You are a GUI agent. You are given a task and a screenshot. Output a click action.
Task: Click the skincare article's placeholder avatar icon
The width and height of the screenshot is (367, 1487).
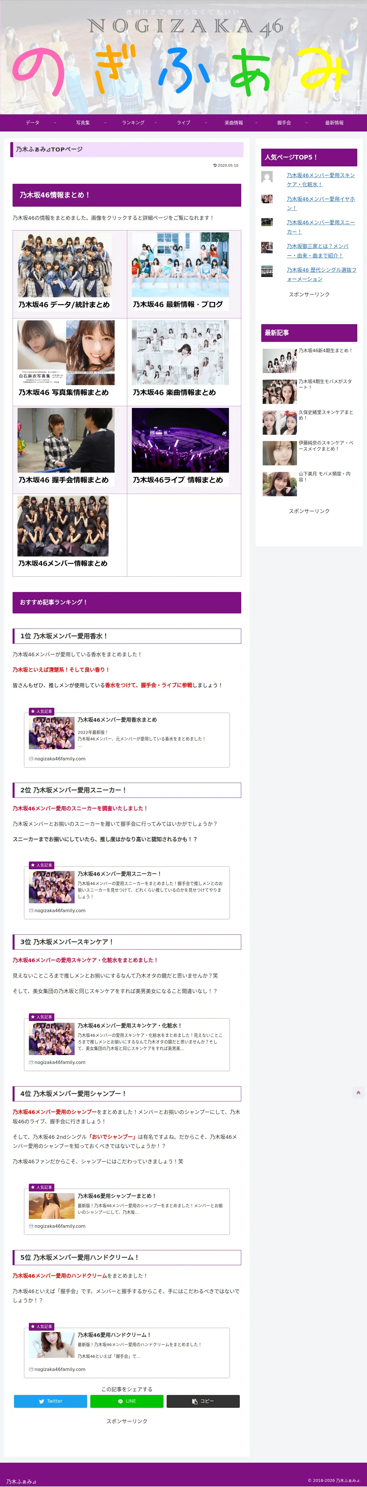click(x=267, y=177)
